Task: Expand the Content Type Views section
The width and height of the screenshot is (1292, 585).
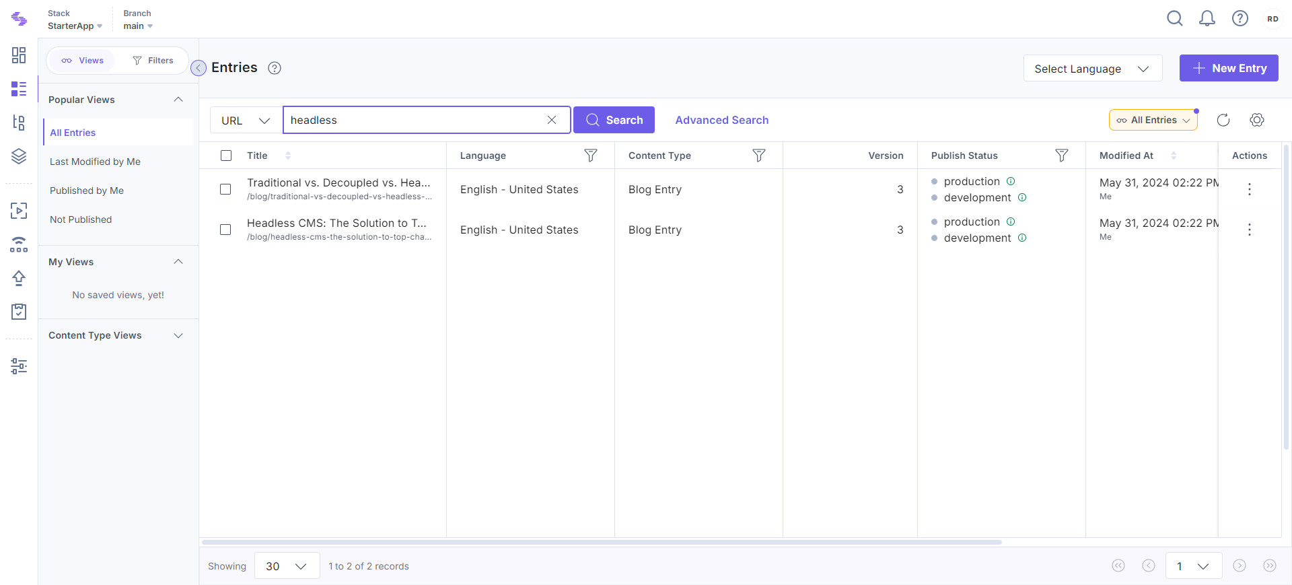Action: point(178,335)
